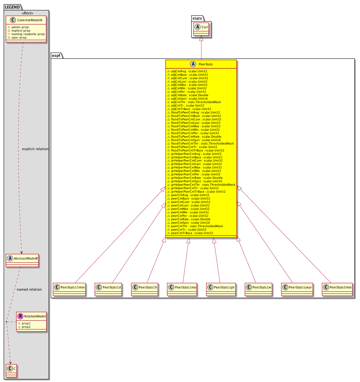Click the PeerStats1d class icon
Image resolution: width=360 pixels, height=382 pixels.
(99, 287)
